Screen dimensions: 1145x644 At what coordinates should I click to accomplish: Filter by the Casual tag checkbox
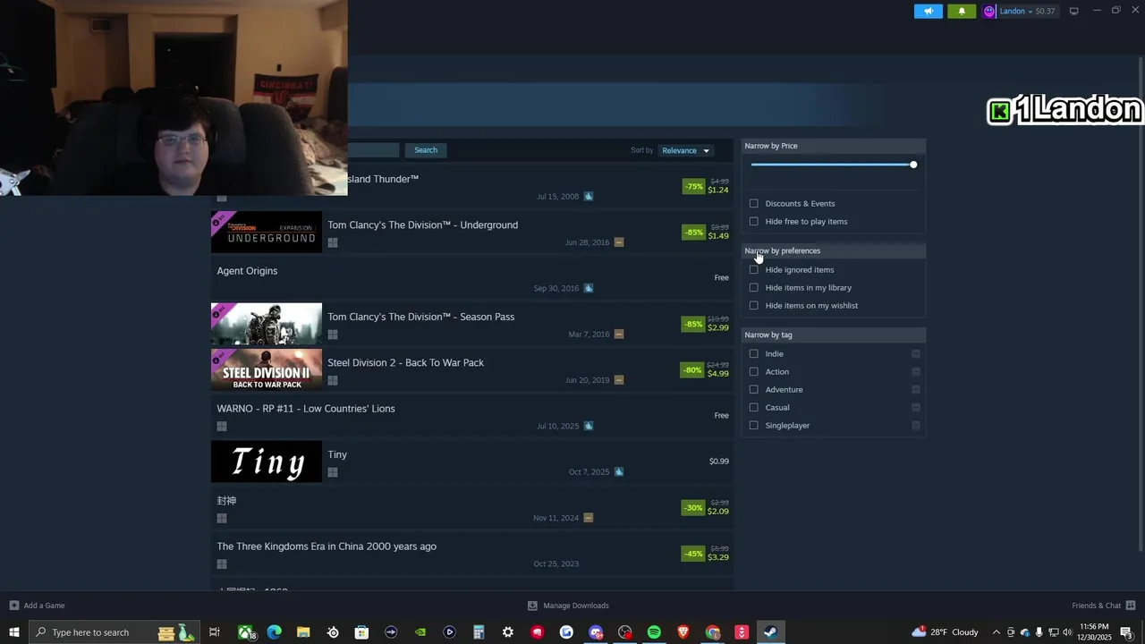[x=753, y=407]
